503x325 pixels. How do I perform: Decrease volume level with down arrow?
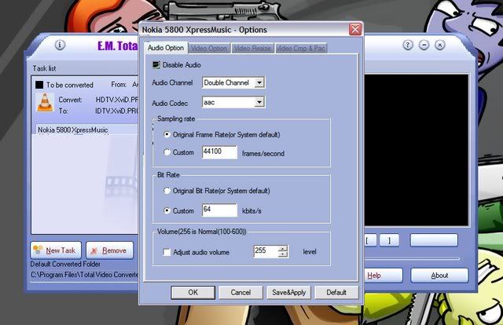tap(283, 254)
